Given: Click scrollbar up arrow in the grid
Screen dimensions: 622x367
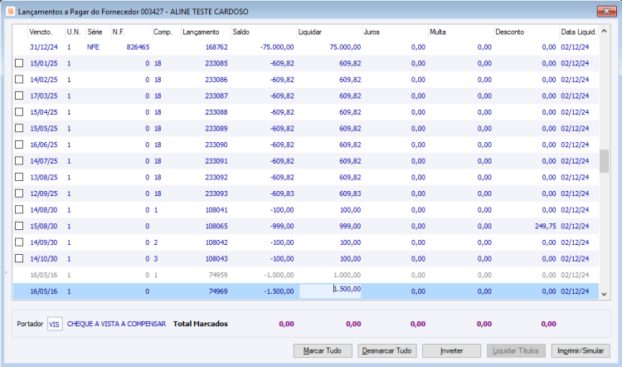Looking at the screenshot, I should point(604,31).
